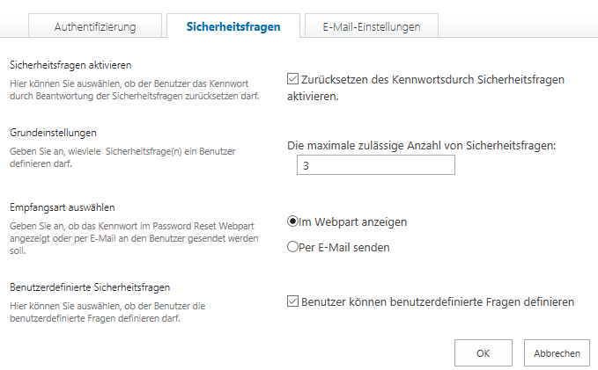598x370 pixels.
Task: Select the Im Webpart anzeigen radio button
Action: (x=292, y=221)
